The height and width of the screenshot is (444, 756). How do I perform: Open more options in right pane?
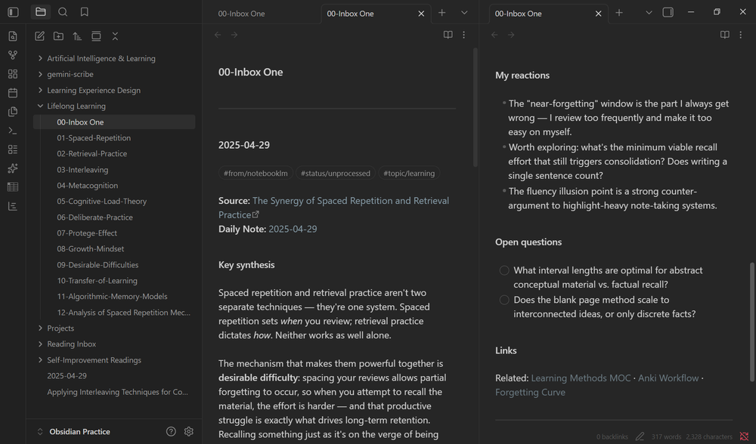741,35
